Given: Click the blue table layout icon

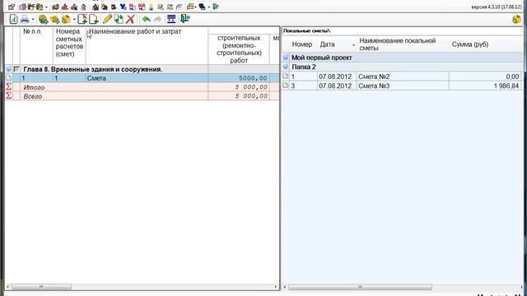Looking at the screenshot, I should point(171,19).
